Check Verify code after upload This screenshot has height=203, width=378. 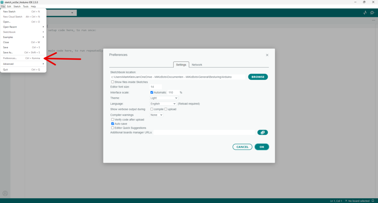[113, 119]
